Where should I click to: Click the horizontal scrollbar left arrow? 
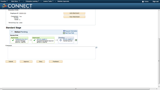(x=1, y=89)
